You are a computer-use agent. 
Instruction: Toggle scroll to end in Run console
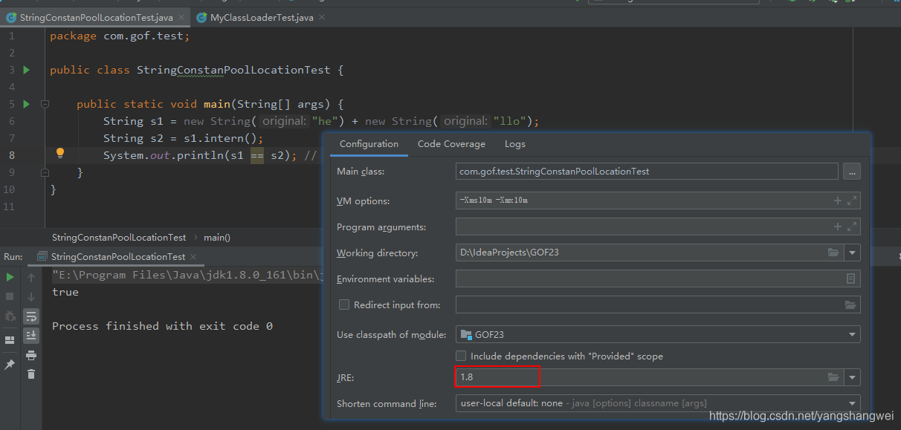(x=31, y=336)
